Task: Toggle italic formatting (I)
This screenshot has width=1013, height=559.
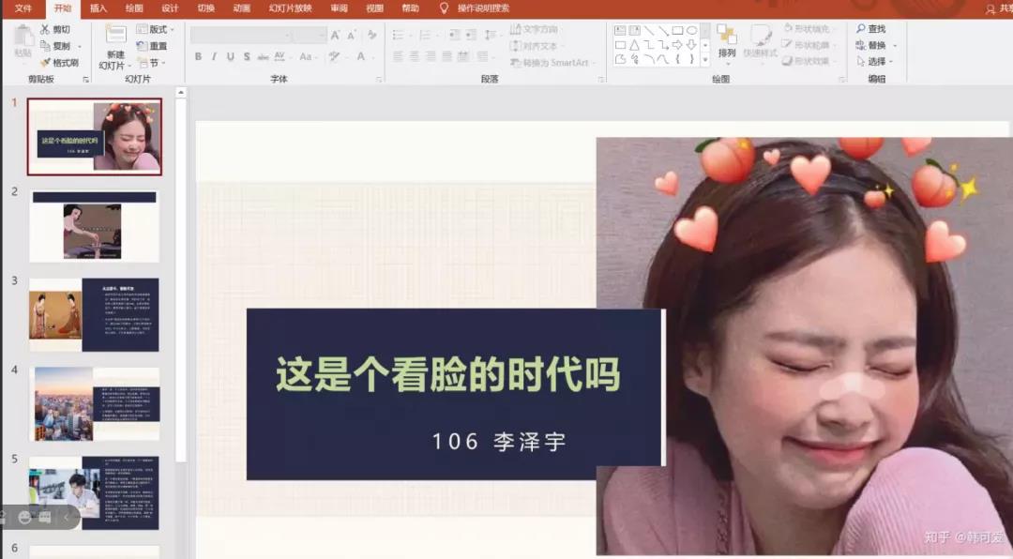Action: click(215, 57)
